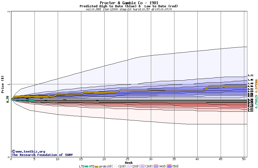The image size is (258, 168).
Task: Click the vol/iter/step/hurst parameter line
Action: 129,9
